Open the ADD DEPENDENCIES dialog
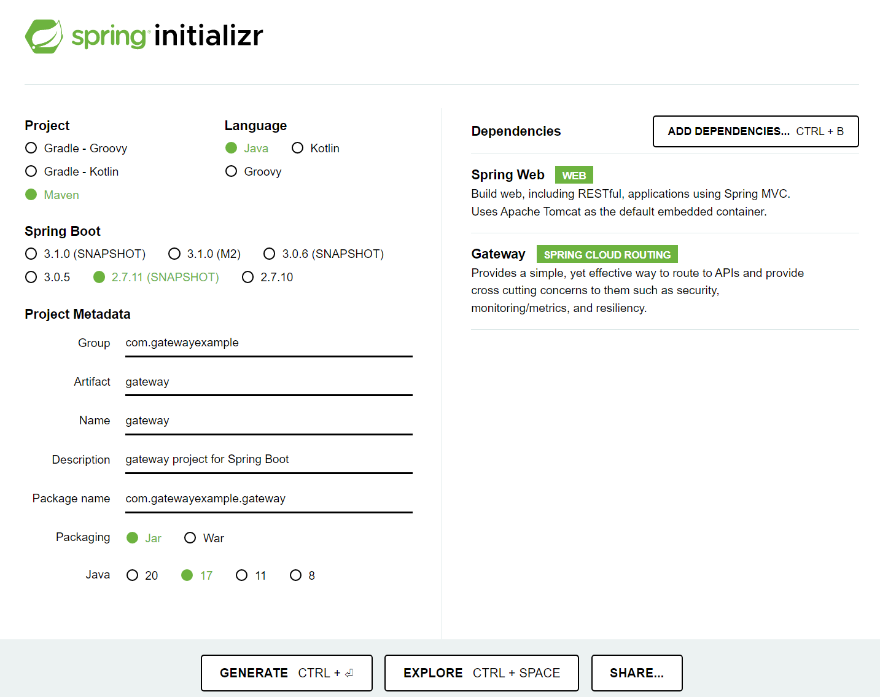The height and width of the screenshot is (697, 880). [755, 131]
